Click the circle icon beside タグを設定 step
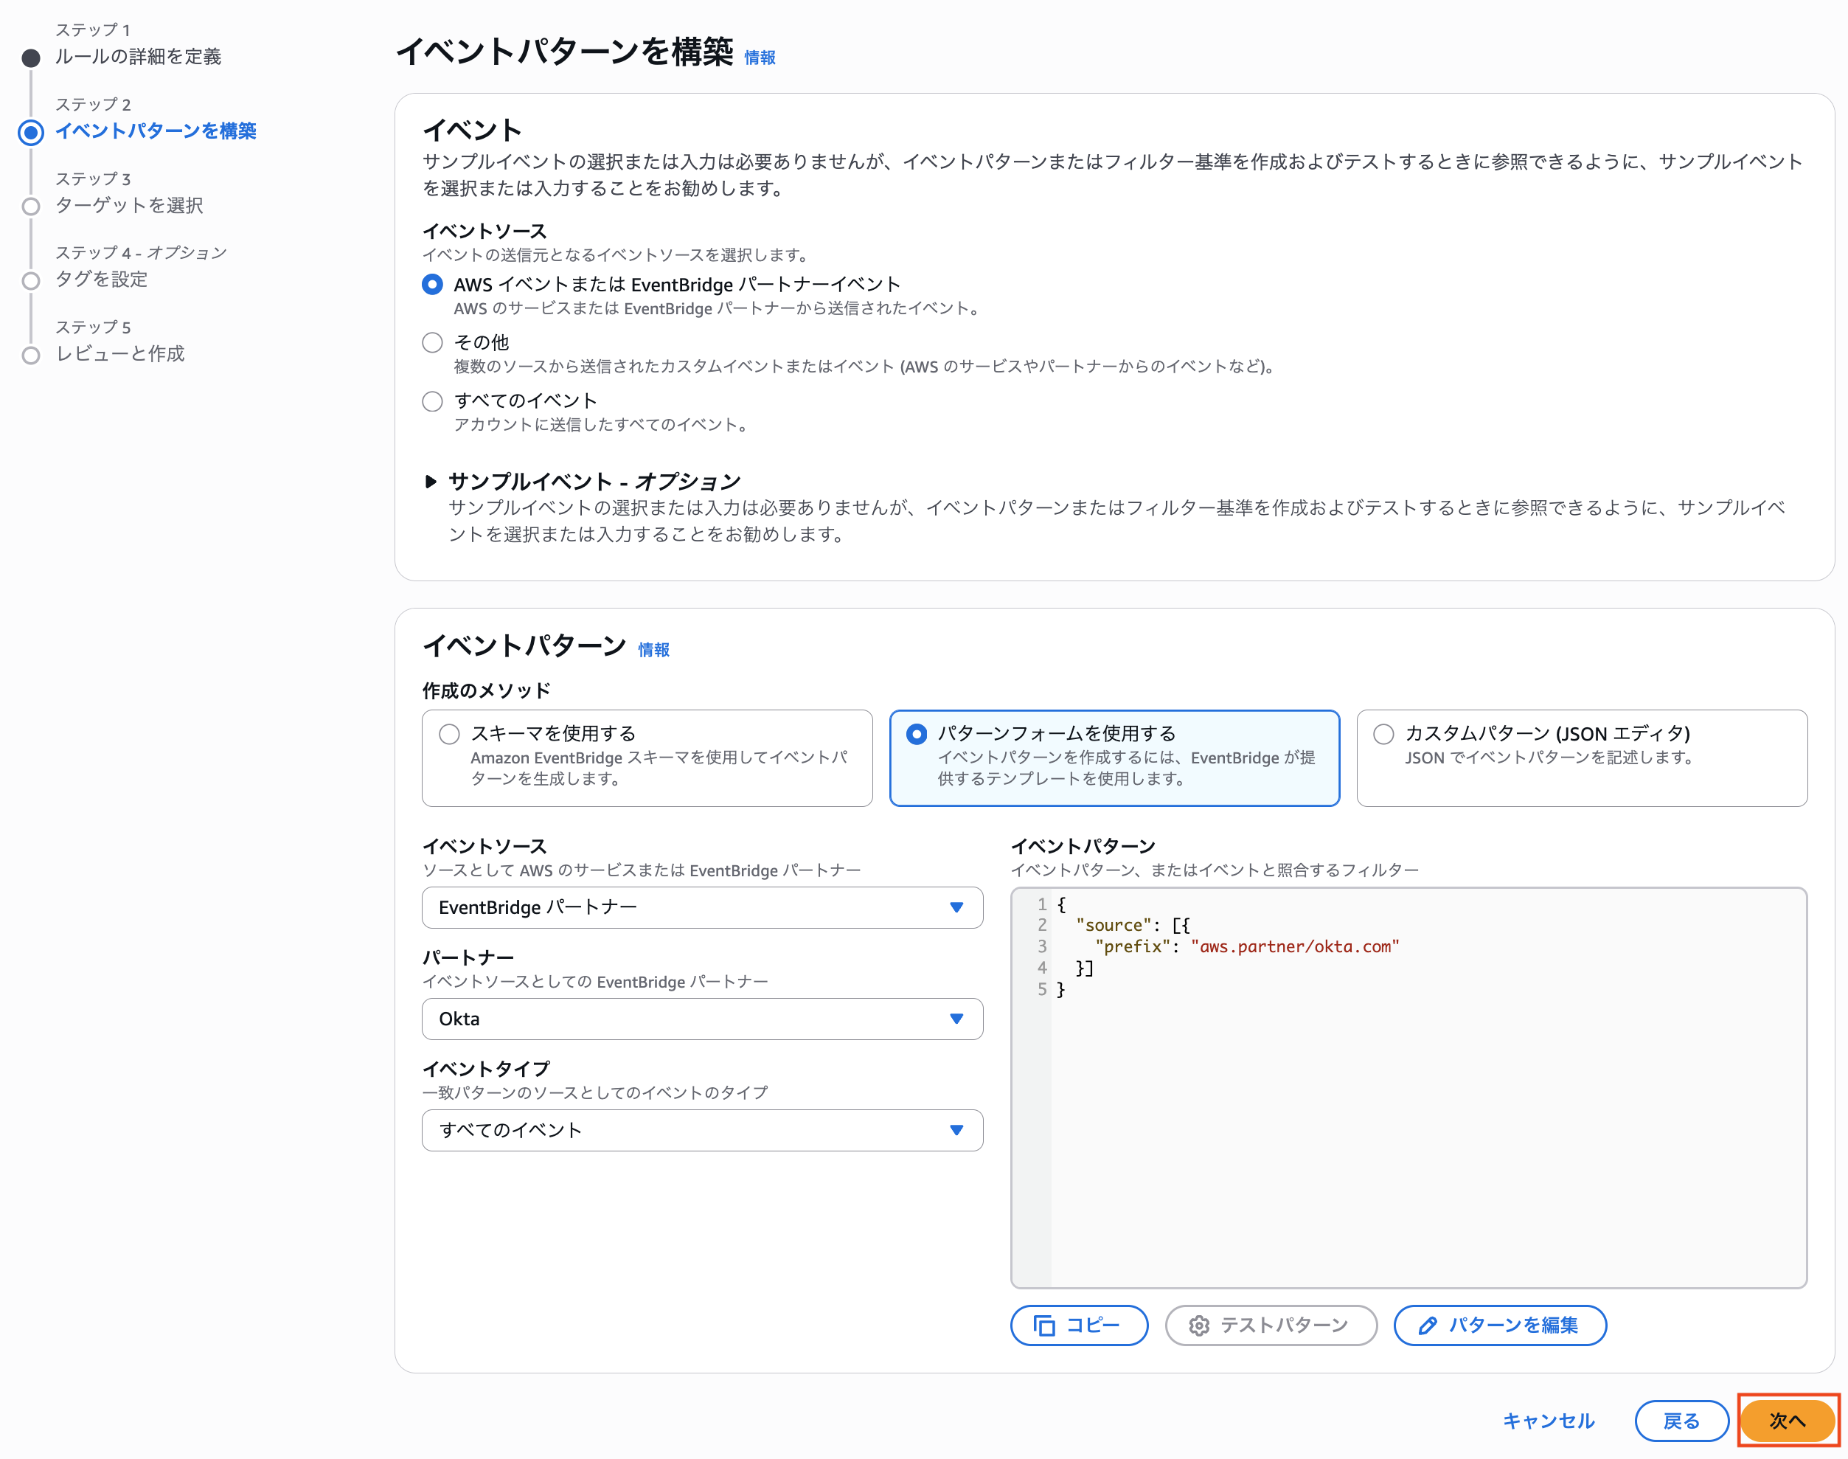Viewport: 1848px width, 1459px height. [x=32, y=280]
